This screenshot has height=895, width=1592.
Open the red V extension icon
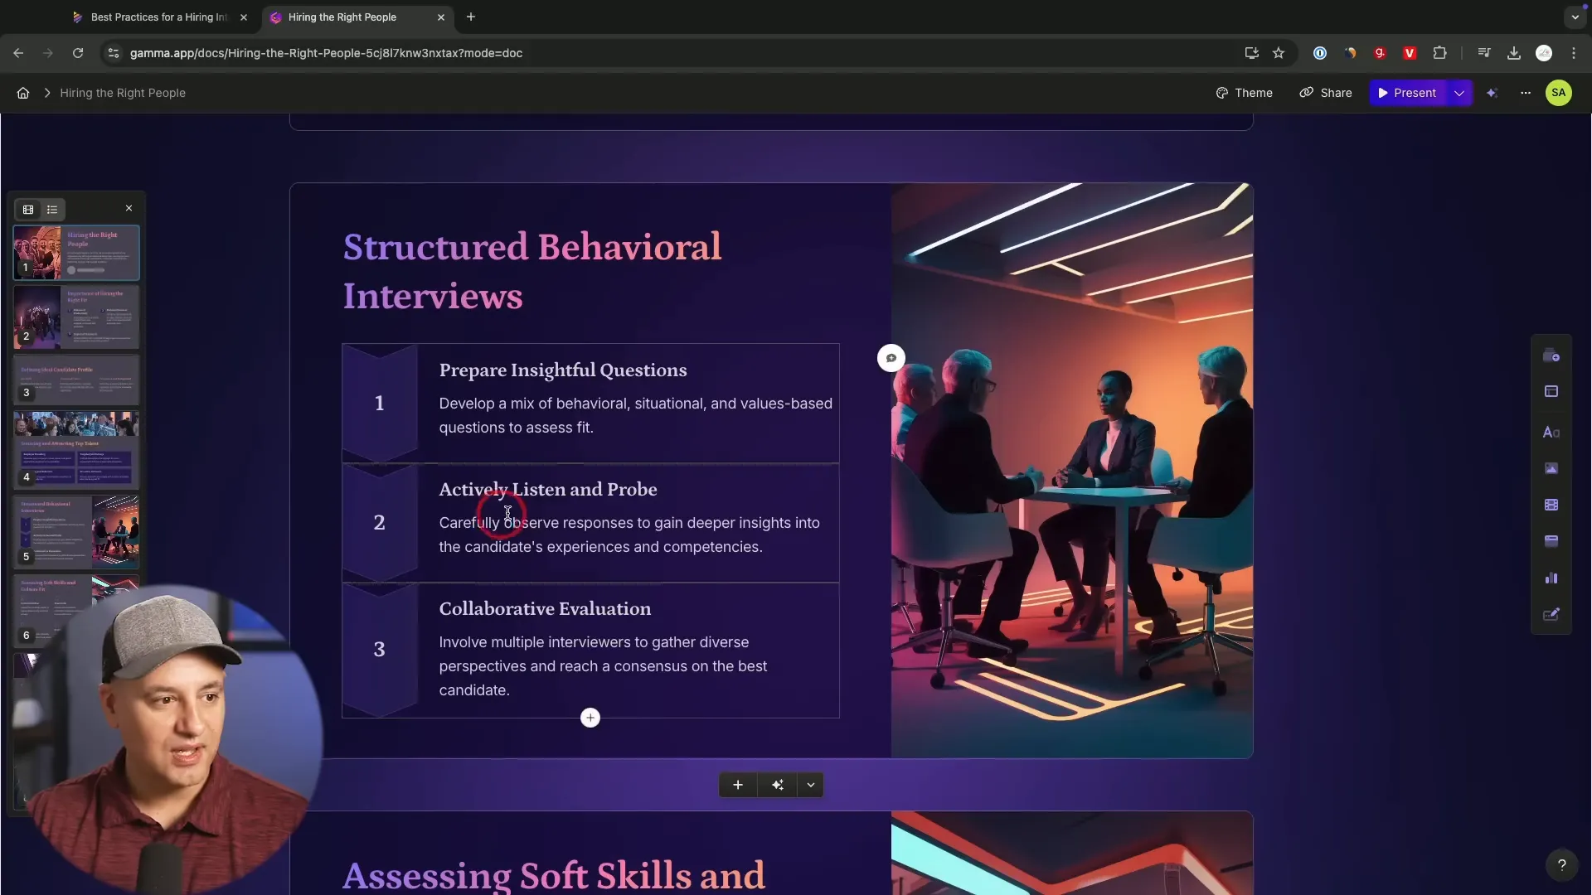tap(1410, 53)
